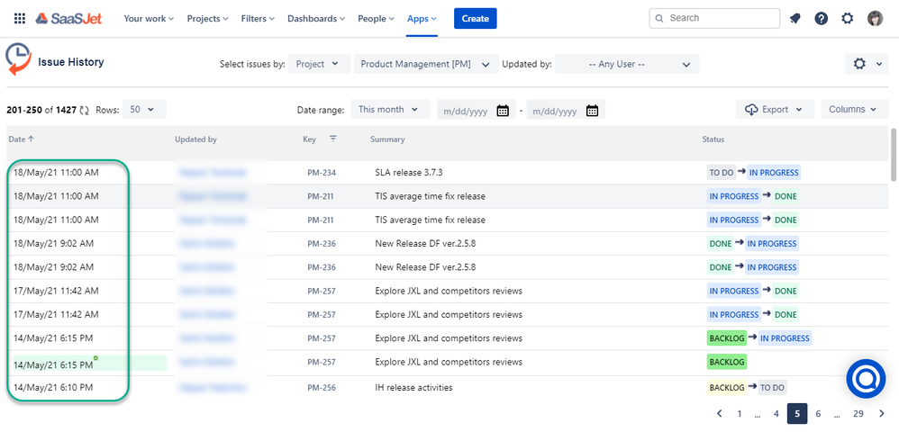Open the Apps menu
This screenshot has width=899, height=432.
point(422,18)
